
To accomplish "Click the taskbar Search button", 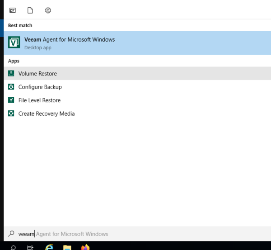I will 13,247.
